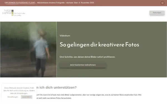Screen dimensions: 167x104
Task: Open the GIB DEINER FOTOGRAFIE FLÜGEL link
Action: click(20, 3)
